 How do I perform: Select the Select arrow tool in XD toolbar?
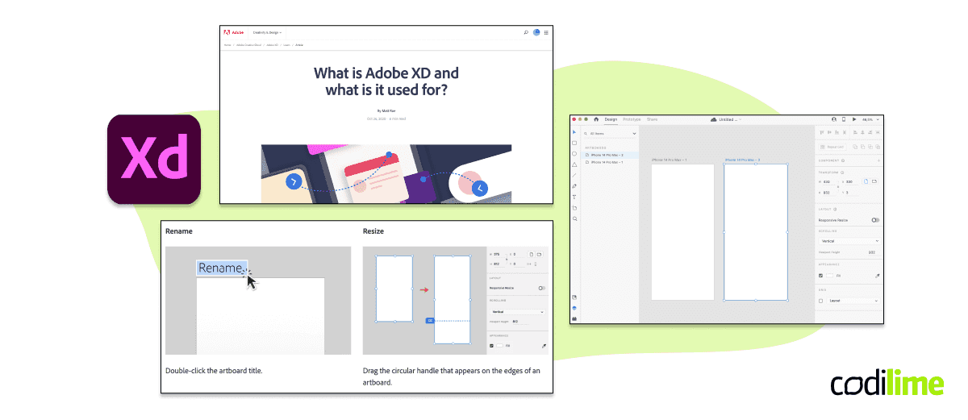(574, 132)
